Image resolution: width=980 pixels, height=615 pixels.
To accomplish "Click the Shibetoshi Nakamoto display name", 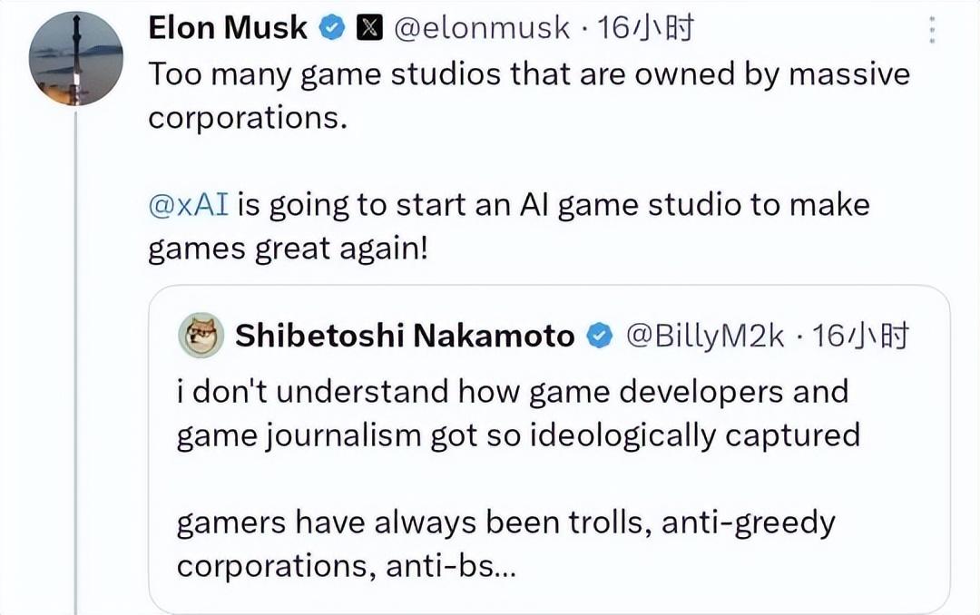I will point(405,337).
